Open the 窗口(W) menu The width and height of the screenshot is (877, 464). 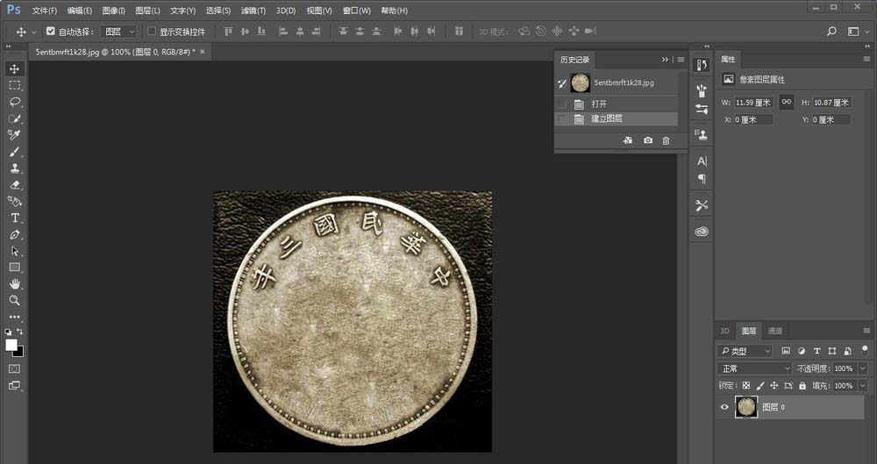357,11
